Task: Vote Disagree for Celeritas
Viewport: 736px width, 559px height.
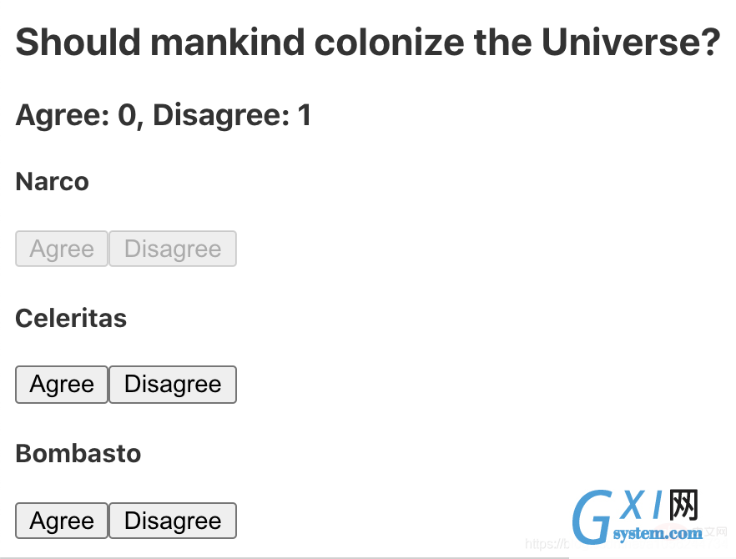Action: pos(173,385)
